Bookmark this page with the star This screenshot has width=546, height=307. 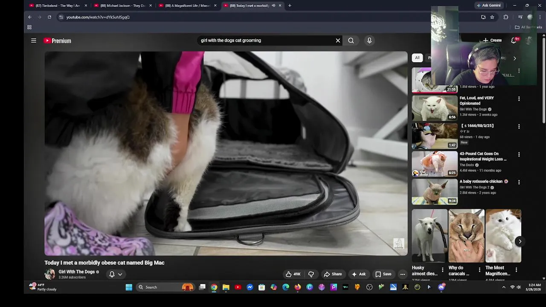click(x=492, y=17)
